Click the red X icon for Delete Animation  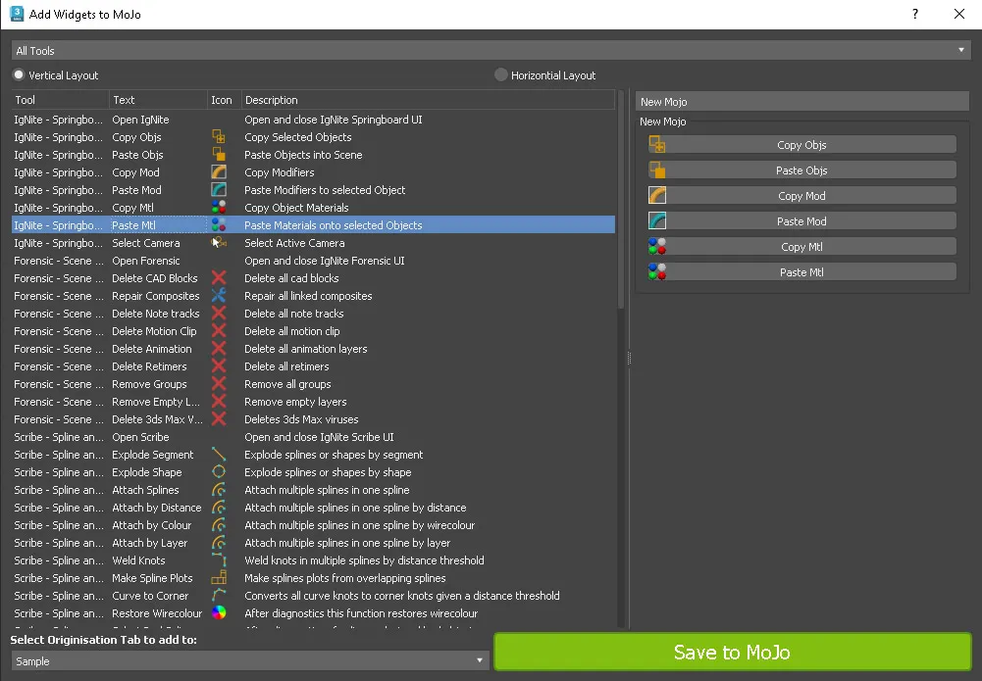[x=219, y=348]
